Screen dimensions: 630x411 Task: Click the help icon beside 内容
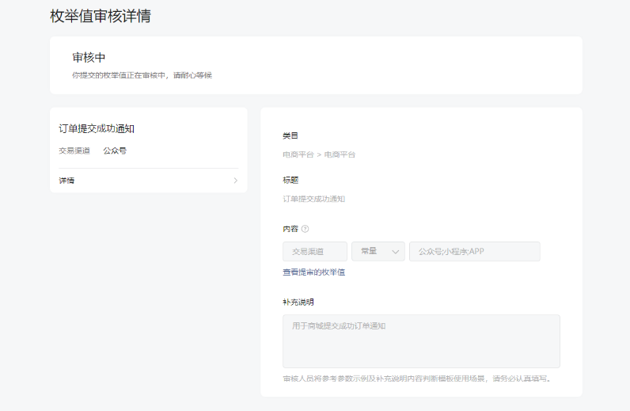(x=306, y=229)
